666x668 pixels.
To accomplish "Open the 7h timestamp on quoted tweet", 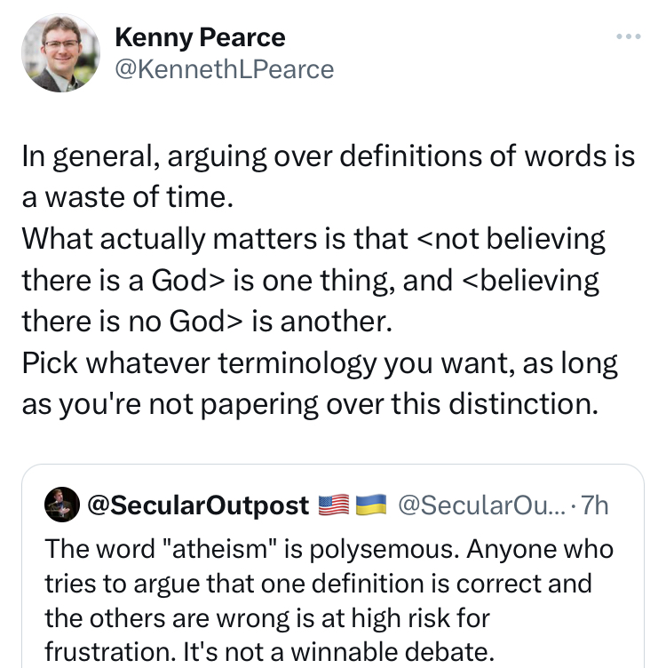I will pos(594,505).
